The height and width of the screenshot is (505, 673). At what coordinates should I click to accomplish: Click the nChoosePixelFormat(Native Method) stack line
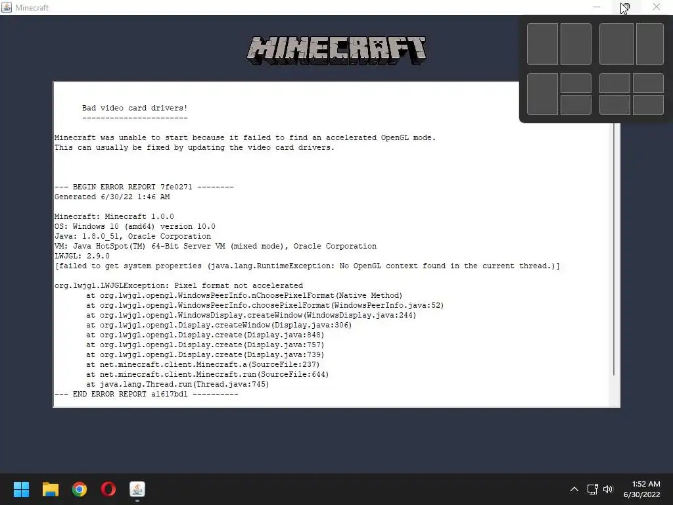pos(244,295)
